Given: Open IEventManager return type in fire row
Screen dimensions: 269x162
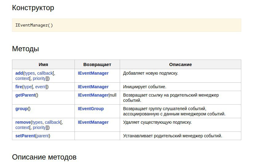Looking at the screenshot, I should coord(93,87).
